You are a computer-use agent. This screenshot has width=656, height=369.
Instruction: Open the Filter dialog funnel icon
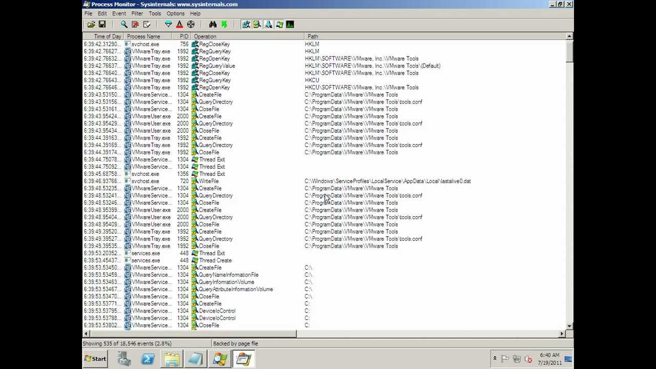pos(168,24)
